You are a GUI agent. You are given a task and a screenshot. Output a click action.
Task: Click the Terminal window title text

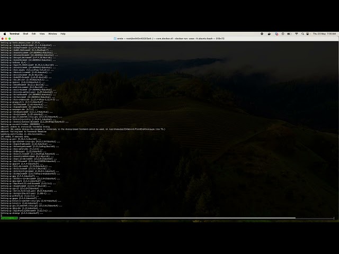point(171,39)
